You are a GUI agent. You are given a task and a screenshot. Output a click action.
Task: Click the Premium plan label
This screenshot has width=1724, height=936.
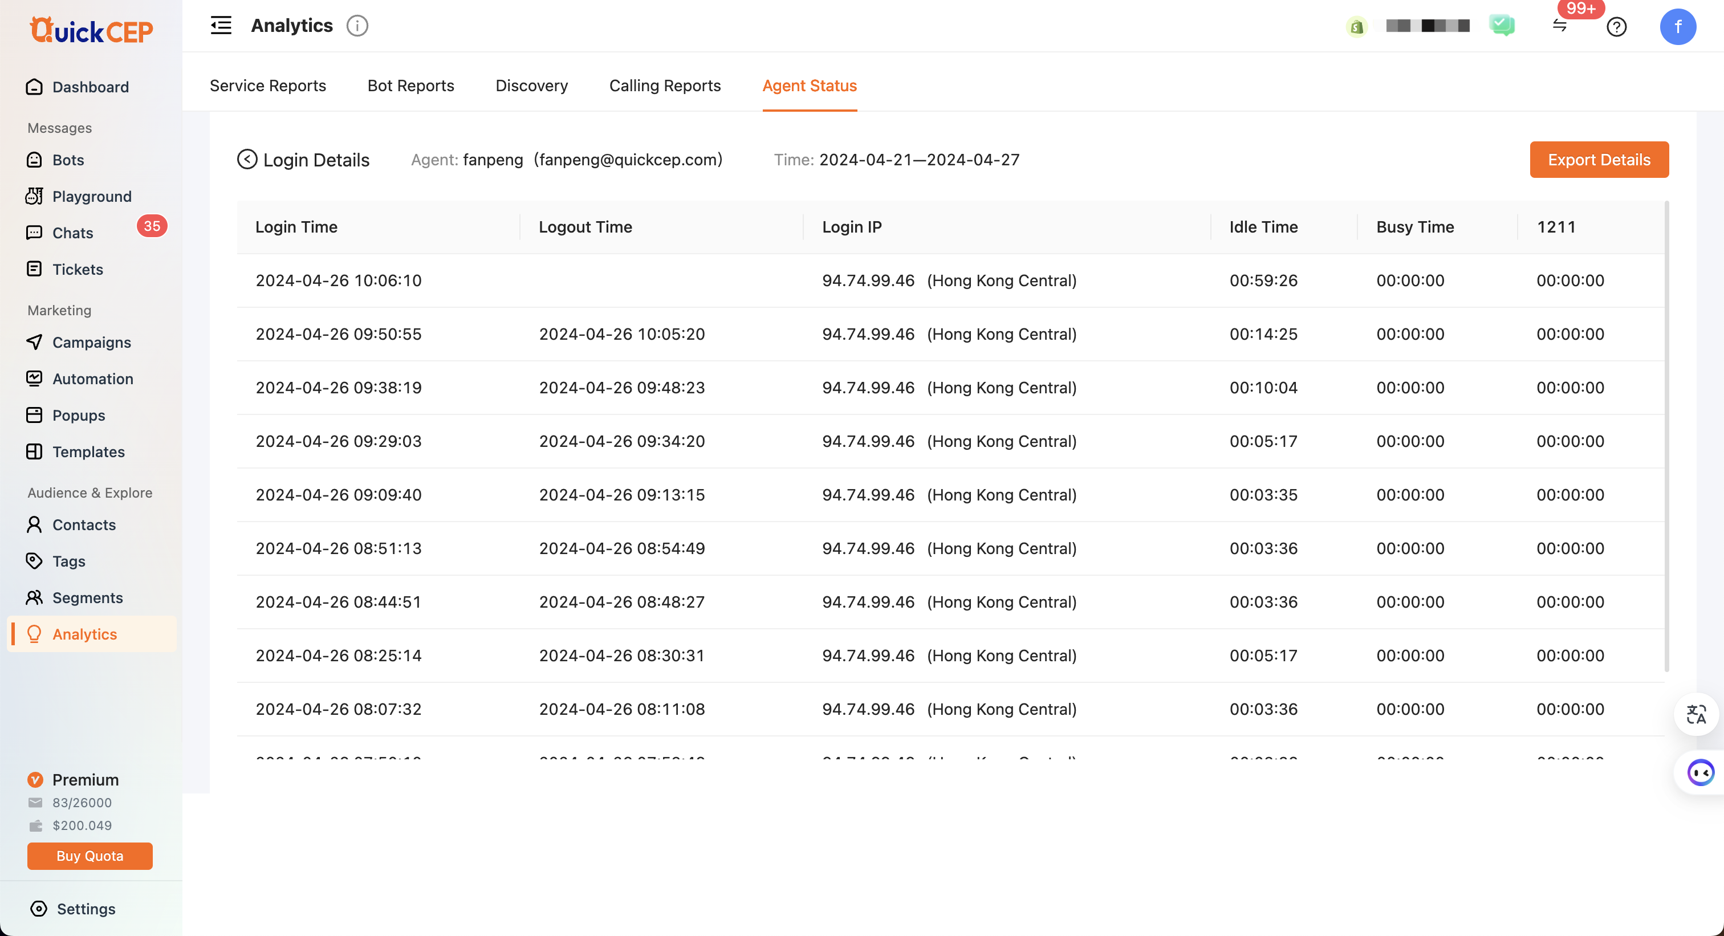[86, 779]
